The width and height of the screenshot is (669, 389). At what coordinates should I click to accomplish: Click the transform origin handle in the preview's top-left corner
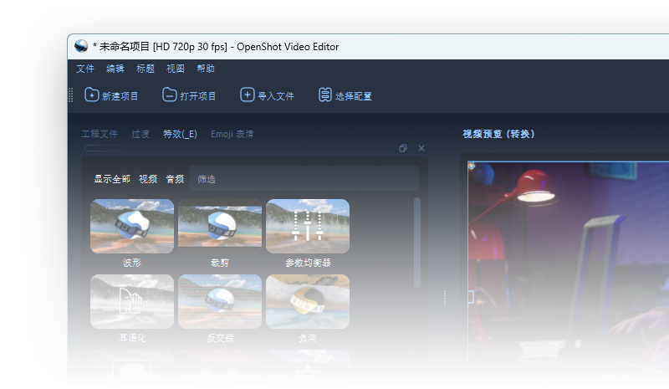471,166
